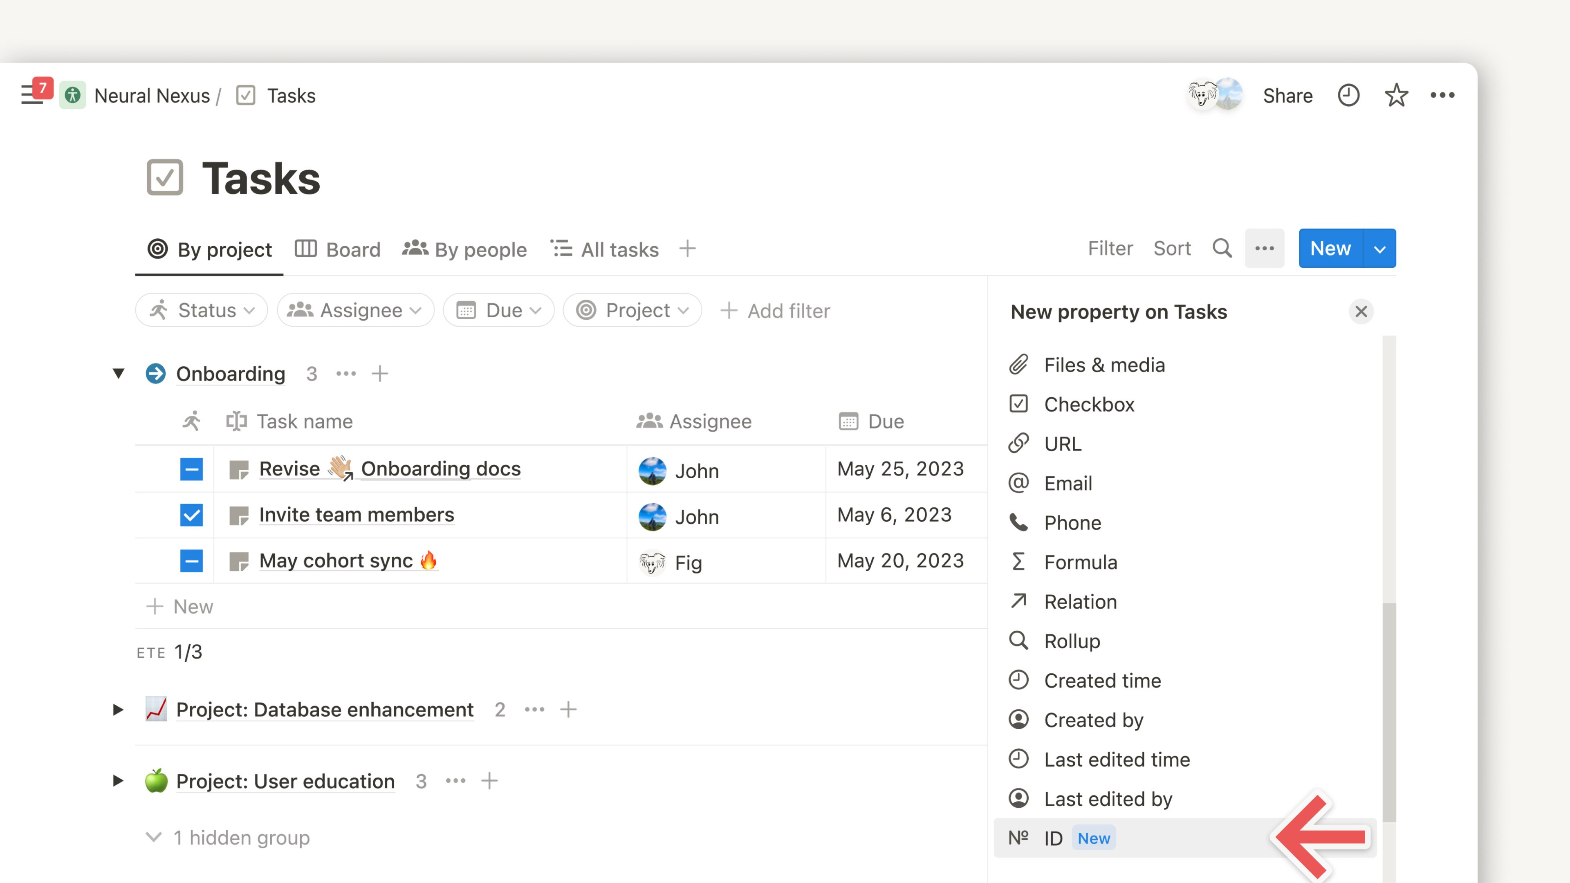1570x883 pixels.
Task: Collapse the Onboarding group triangle
Action: point(118,373)
